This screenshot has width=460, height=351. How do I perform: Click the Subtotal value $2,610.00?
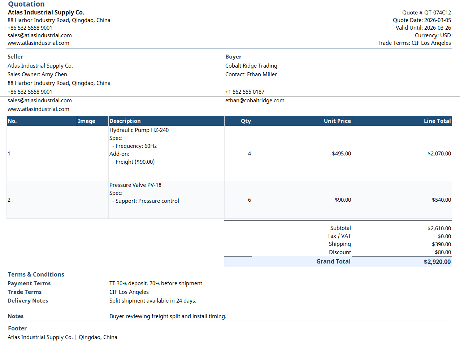click(x=439, y=228)
